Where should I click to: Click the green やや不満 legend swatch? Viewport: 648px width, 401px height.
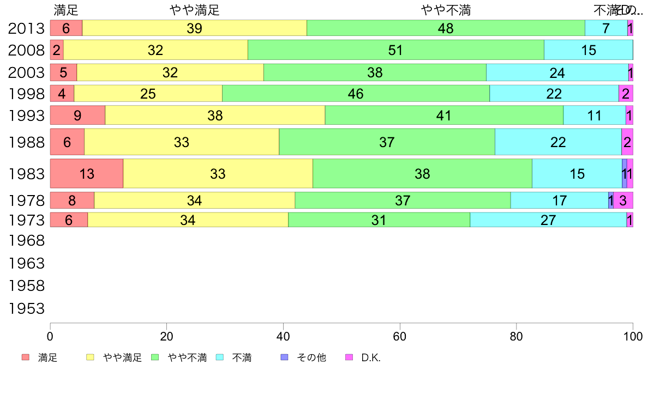point(154,357)
